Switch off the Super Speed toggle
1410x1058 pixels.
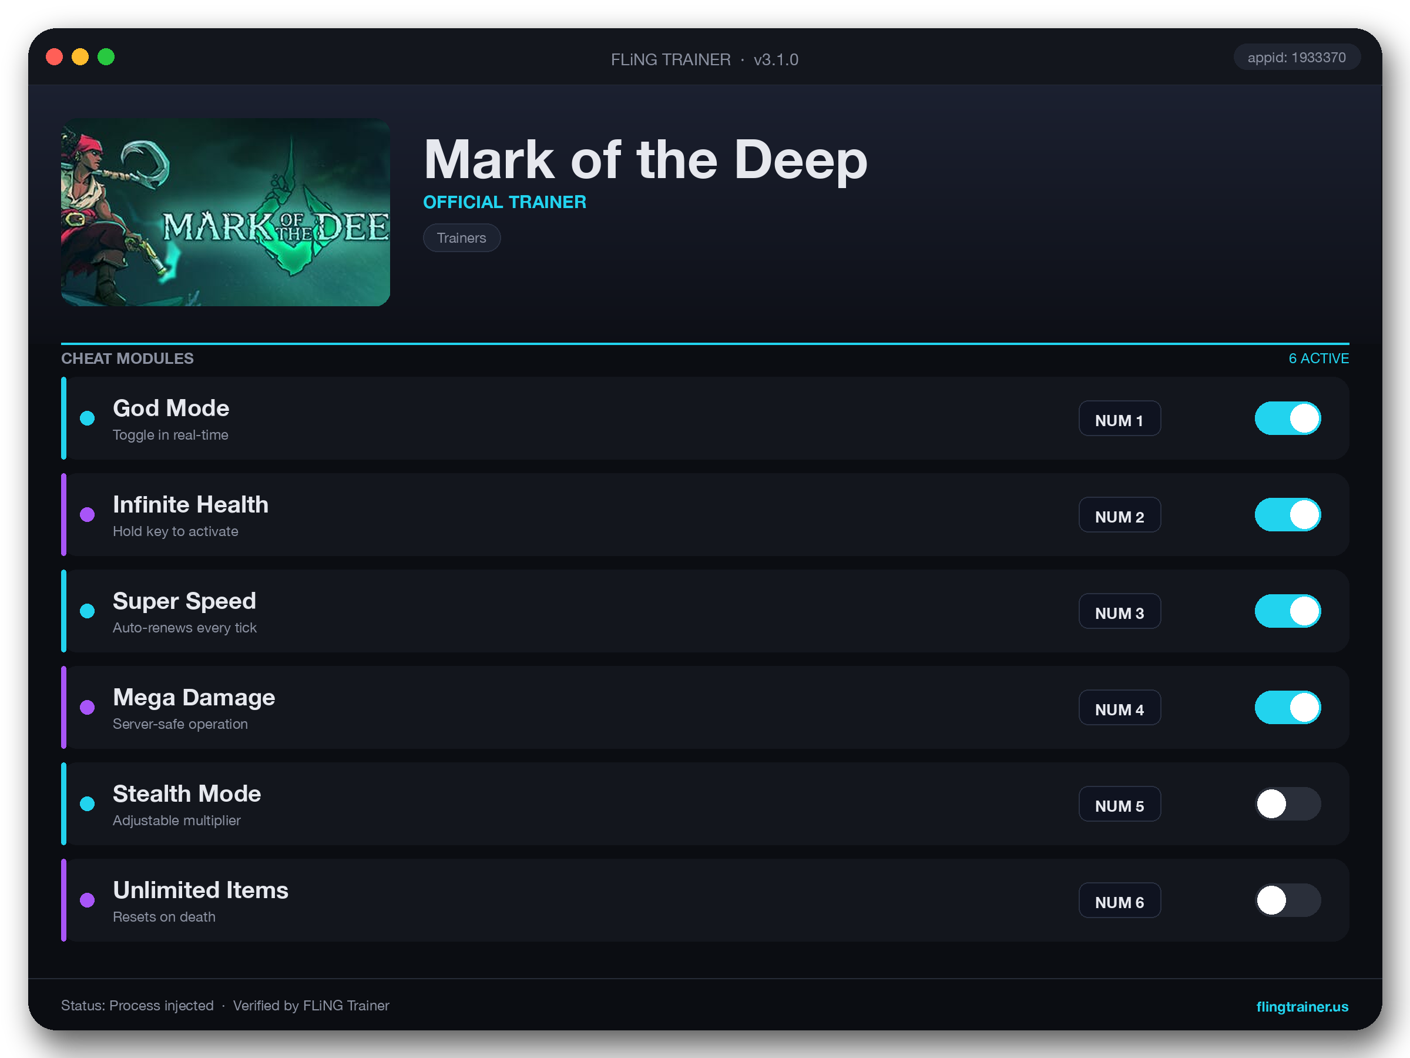coord(1288,611)
